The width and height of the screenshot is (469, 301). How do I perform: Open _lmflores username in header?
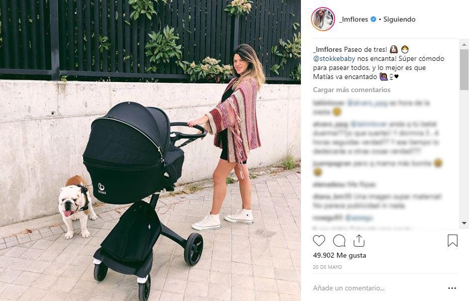(354, 19)
